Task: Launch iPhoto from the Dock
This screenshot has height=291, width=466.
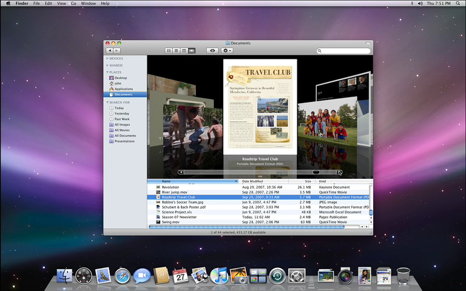Action: pos(238,276)
